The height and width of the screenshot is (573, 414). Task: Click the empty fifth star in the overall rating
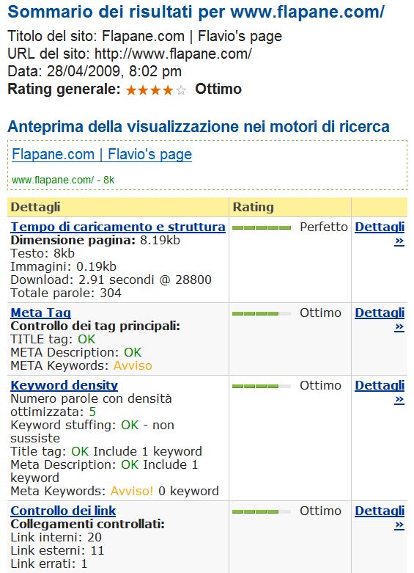181,90
